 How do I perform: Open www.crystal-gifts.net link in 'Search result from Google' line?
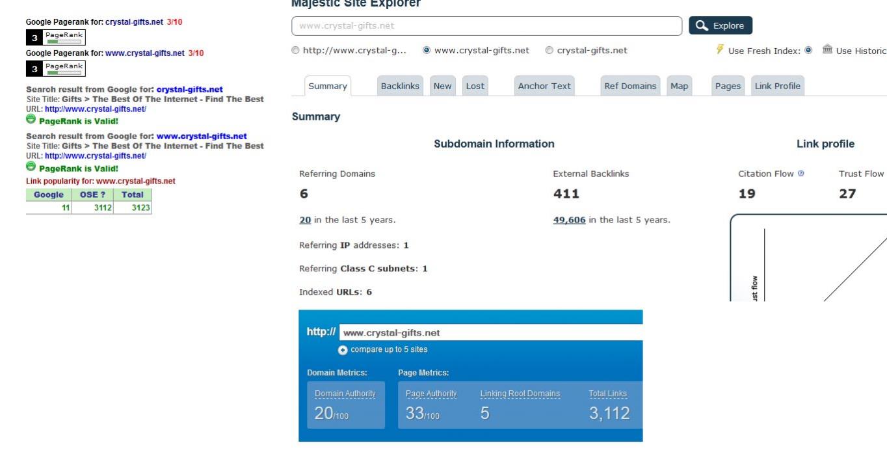(202, 137)
